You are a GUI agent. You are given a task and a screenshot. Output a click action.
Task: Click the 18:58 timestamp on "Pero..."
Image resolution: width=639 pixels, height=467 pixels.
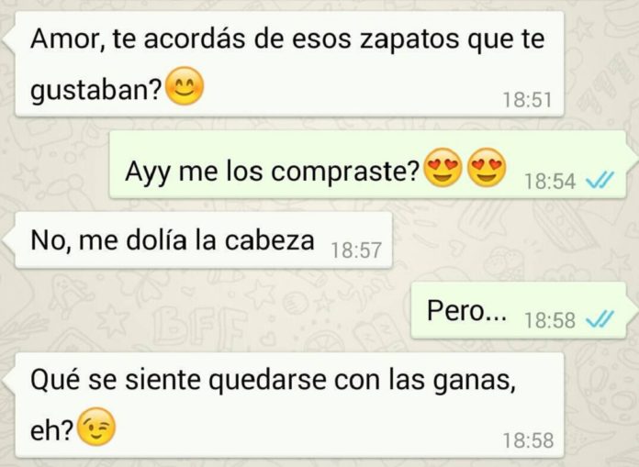(x=550, y=320)
